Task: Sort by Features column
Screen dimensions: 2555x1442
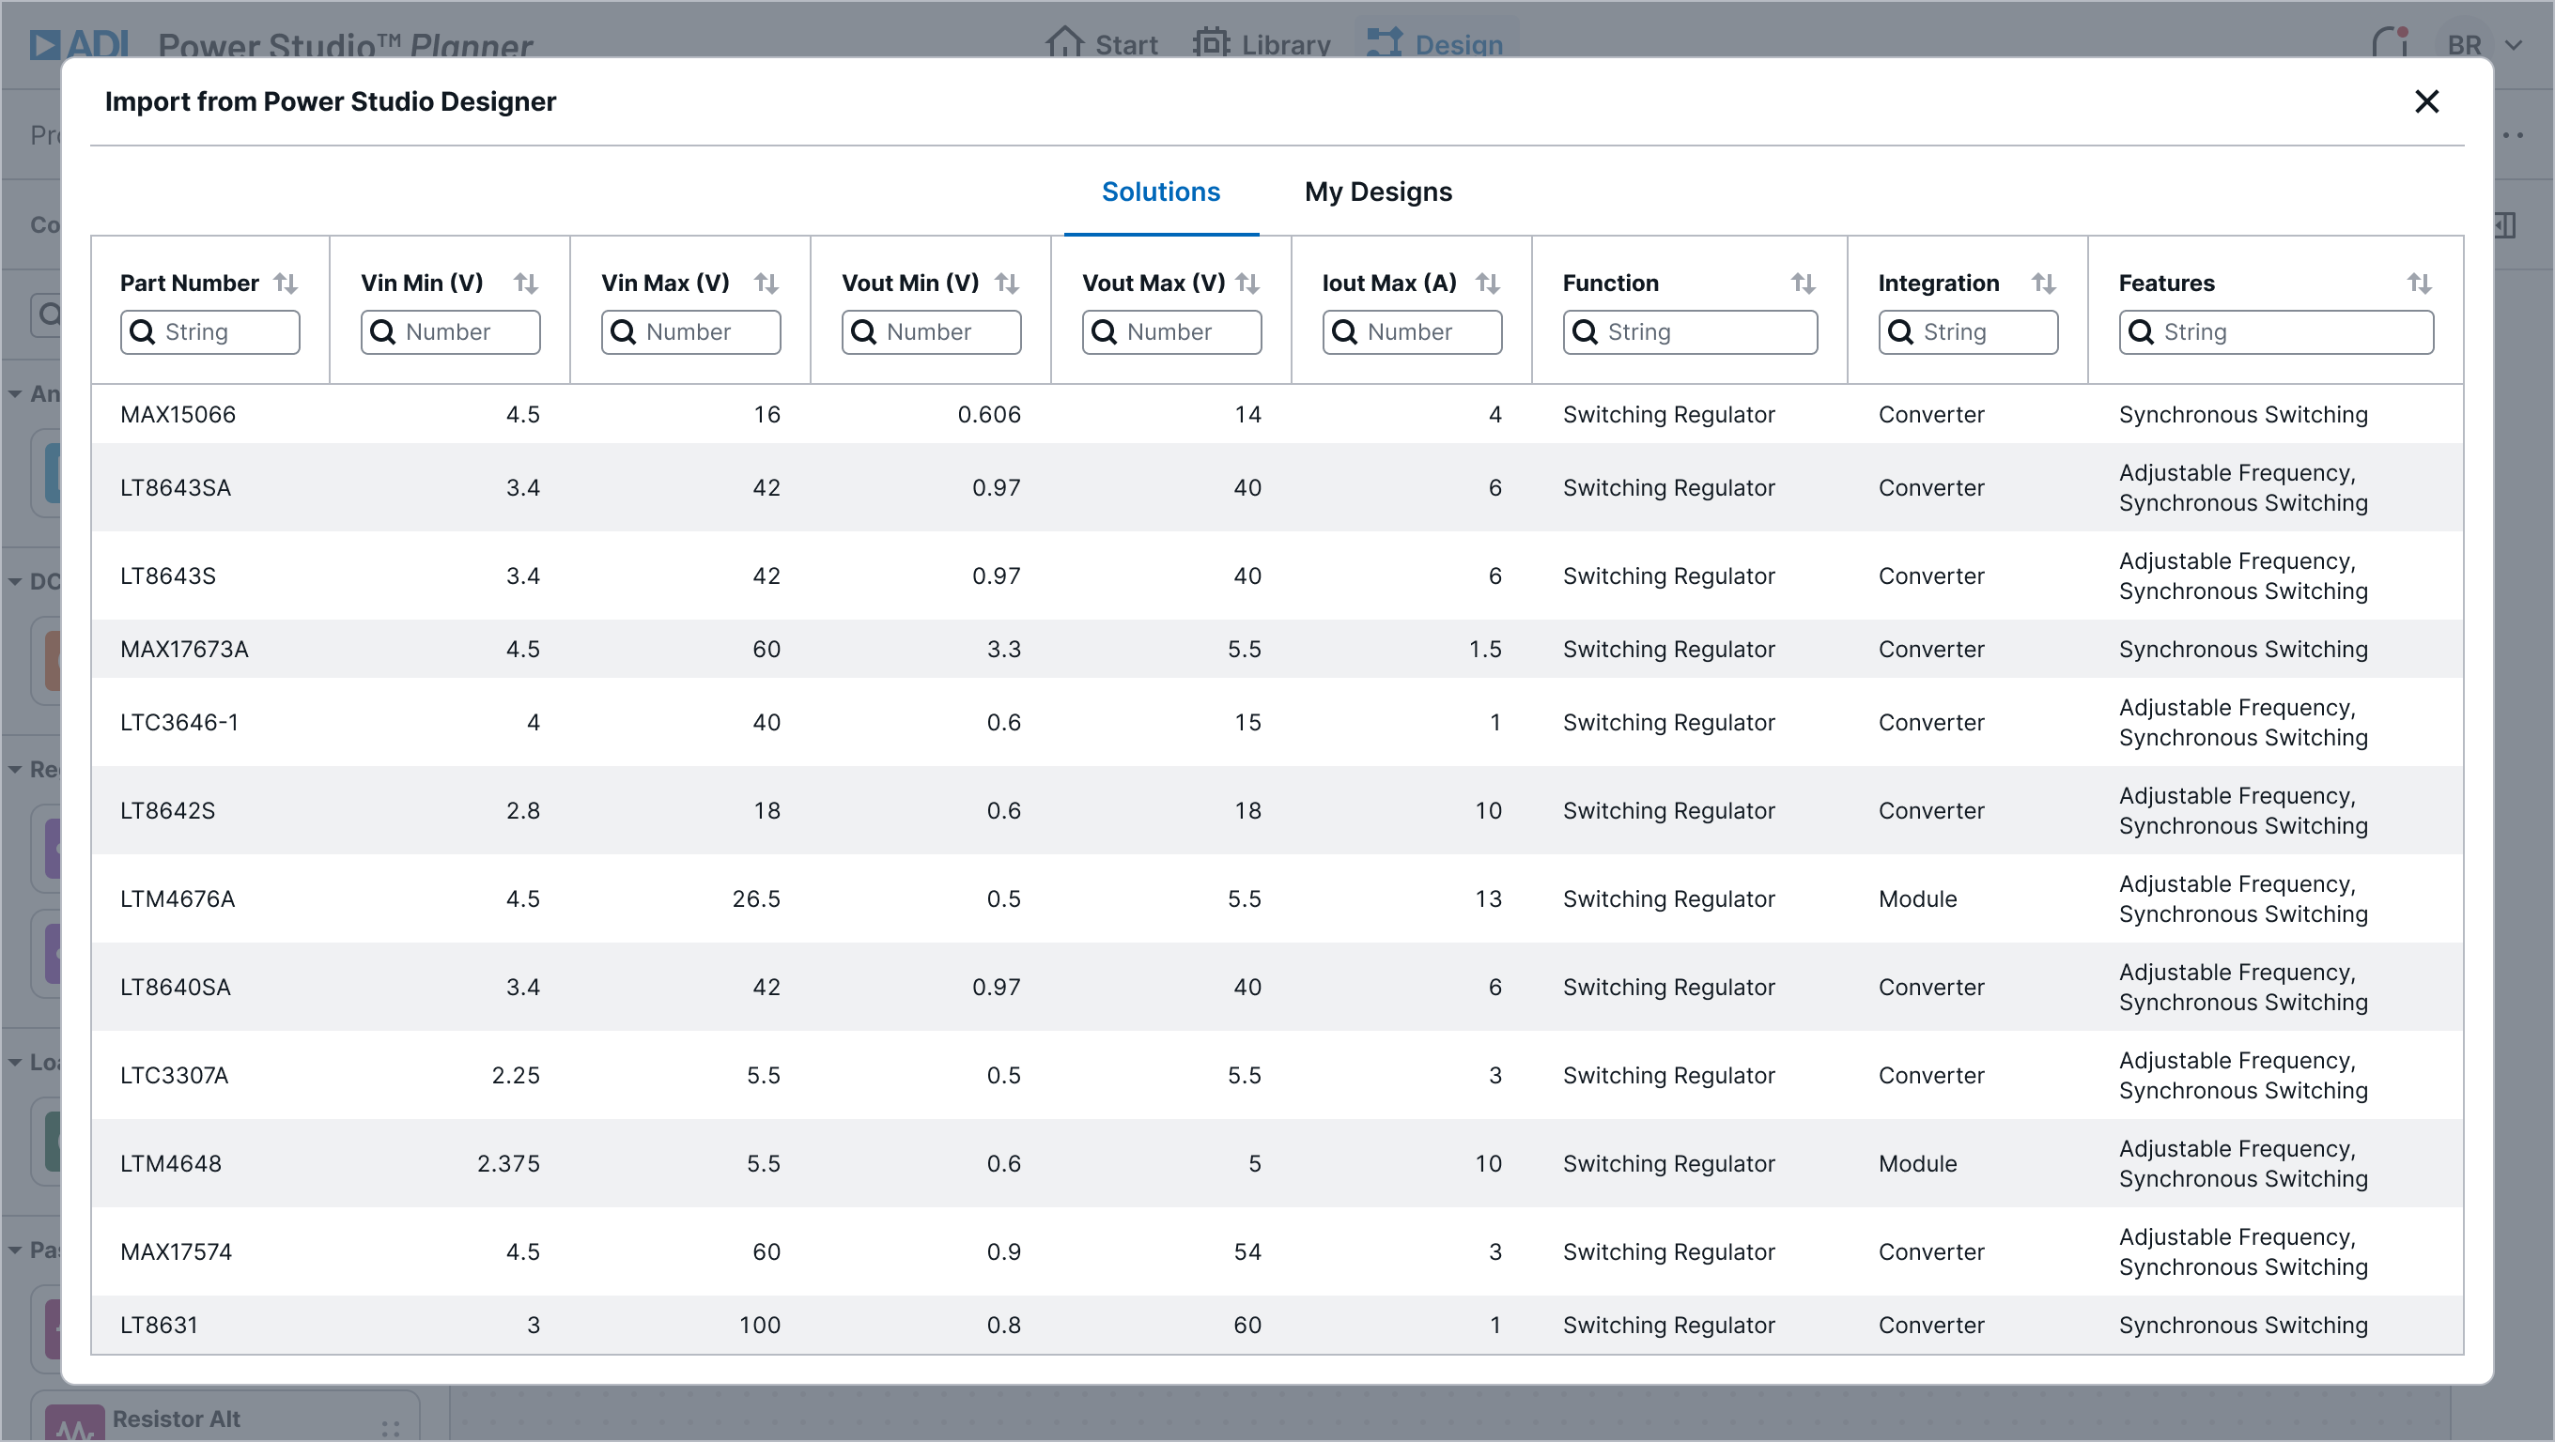Action: point(2419,284)
